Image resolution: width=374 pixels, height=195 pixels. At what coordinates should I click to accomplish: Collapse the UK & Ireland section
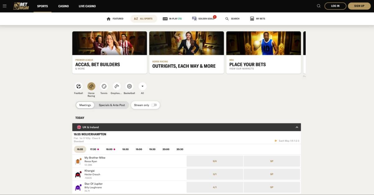[x=296, y=127]
